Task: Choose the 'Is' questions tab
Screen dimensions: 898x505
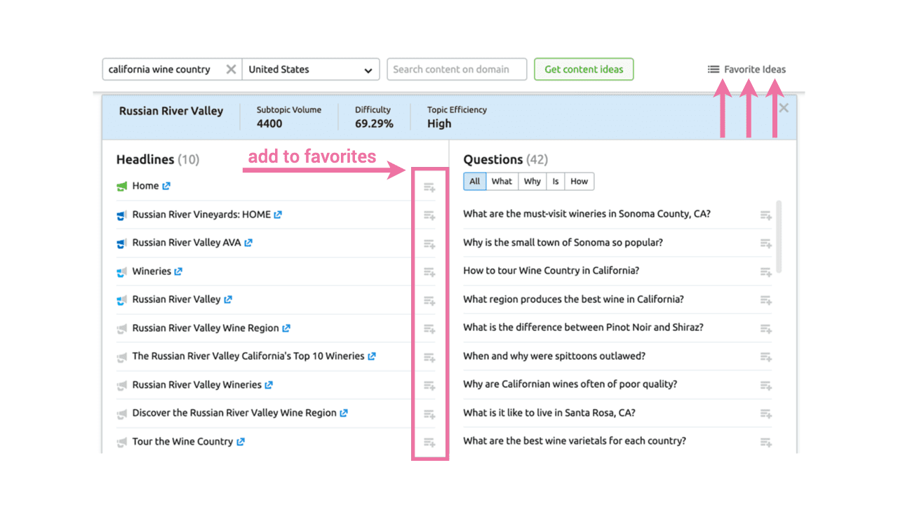Action: click(x=556, y=181)
